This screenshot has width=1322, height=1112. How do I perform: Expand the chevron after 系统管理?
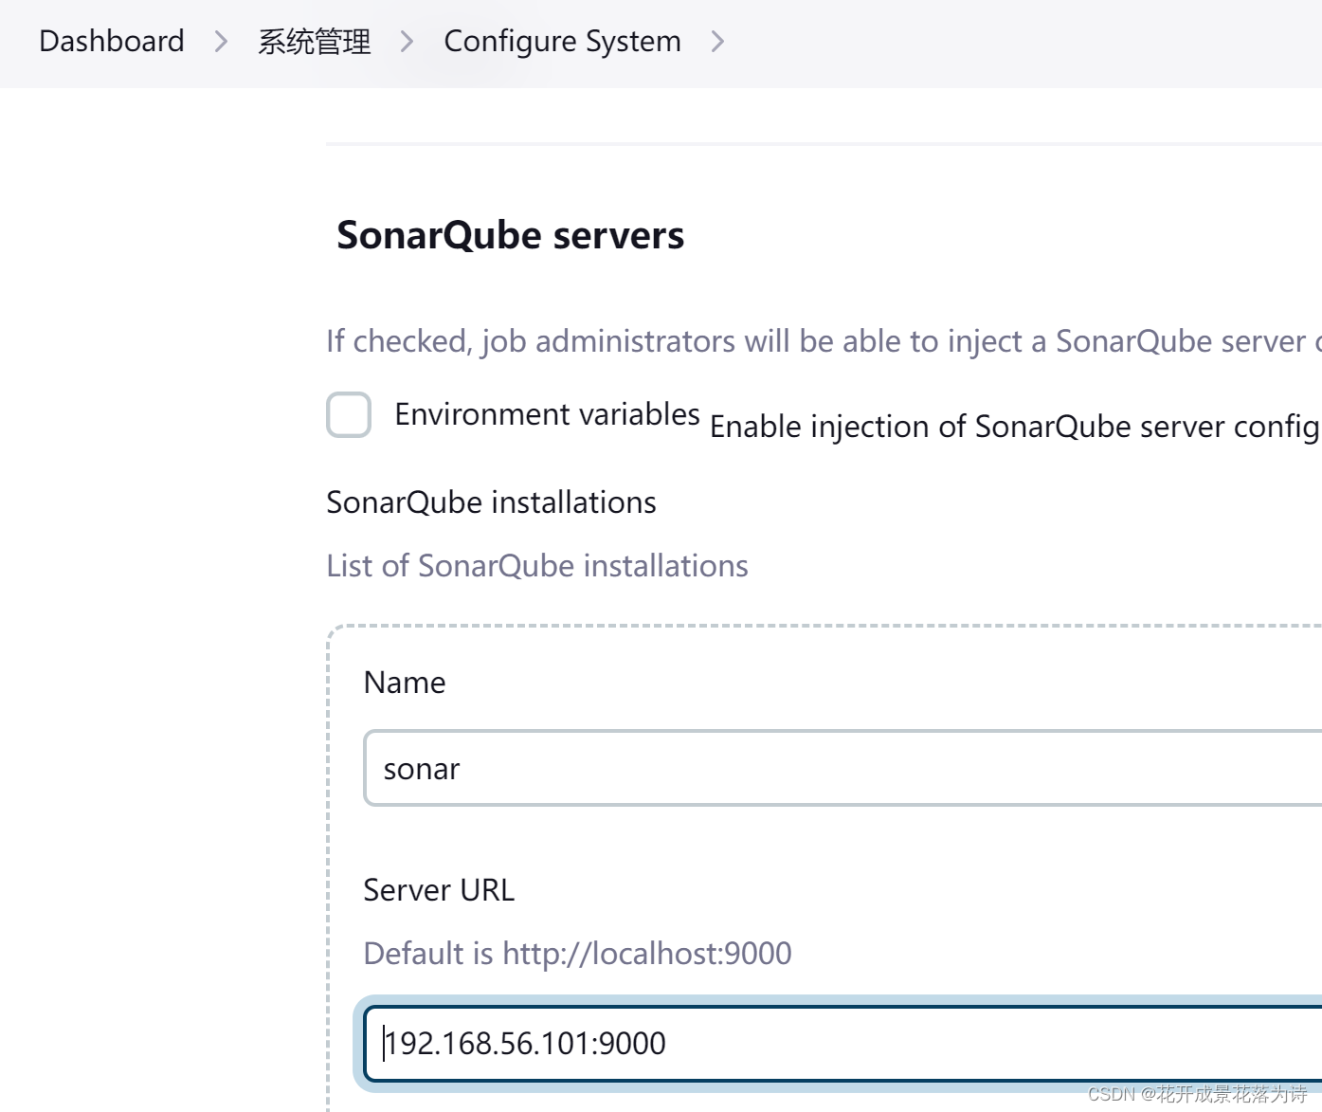407,42
